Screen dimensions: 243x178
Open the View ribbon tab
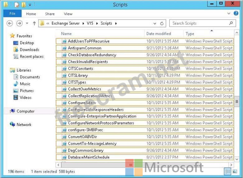[x=68, y=14]
